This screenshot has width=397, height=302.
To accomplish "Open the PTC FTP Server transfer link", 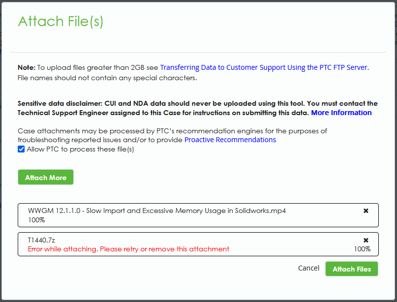I will (264, 67).
